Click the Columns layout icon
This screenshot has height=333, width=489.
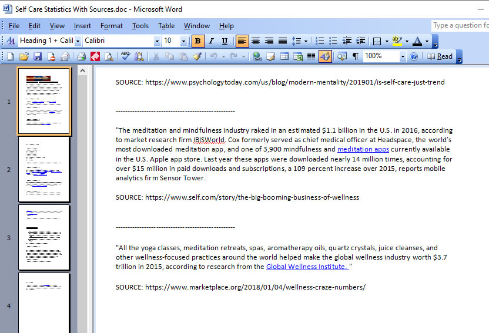pyautogui.click(x=312, y=56)
